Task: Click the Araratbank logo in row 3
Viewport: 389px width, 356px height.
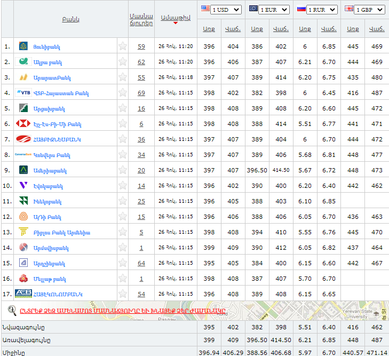Action: 23,77
